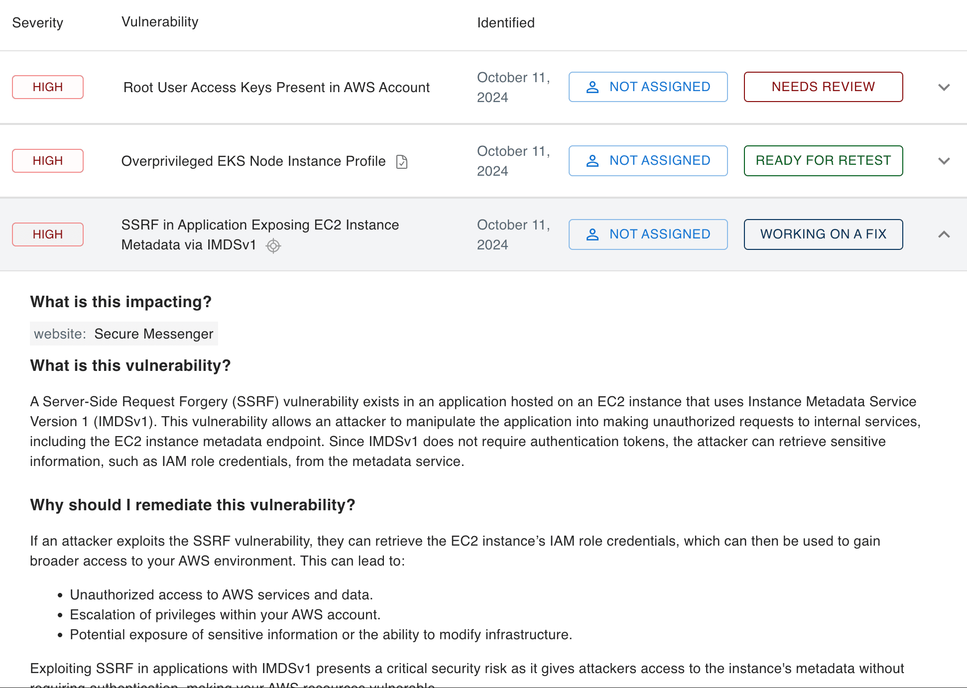Image resolution: width=967 pixels, height=688 pixels.
Task: Open the READY FOR RETEST status
Action: tap(823, 161)
